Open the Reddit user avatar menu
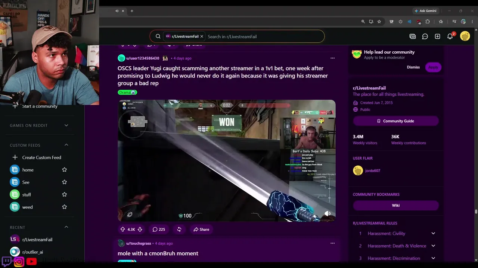Viewport: 478px width, 268px height. (465, 36)
